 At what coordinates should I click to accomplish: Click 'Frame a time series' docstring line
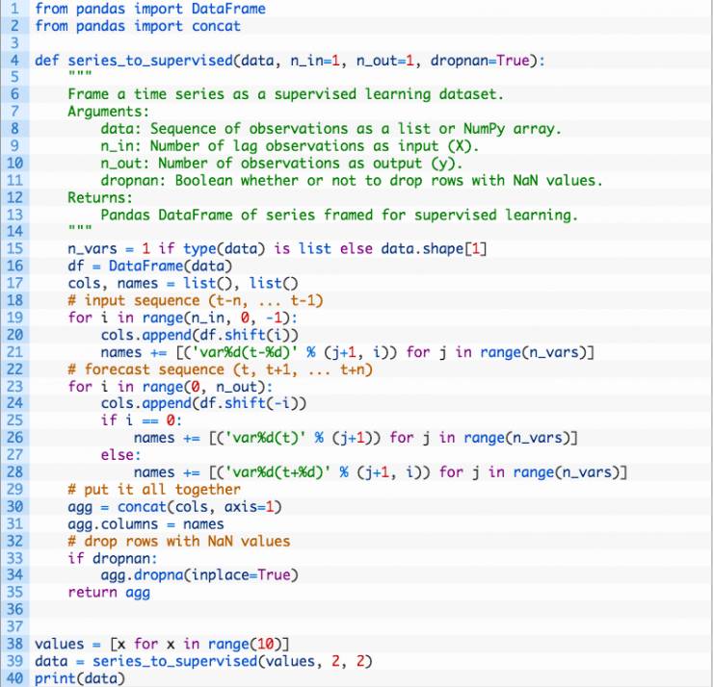point(285,94)
